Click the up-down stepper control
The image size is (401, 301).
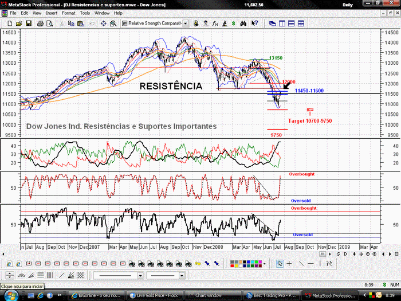click(10, 275)
